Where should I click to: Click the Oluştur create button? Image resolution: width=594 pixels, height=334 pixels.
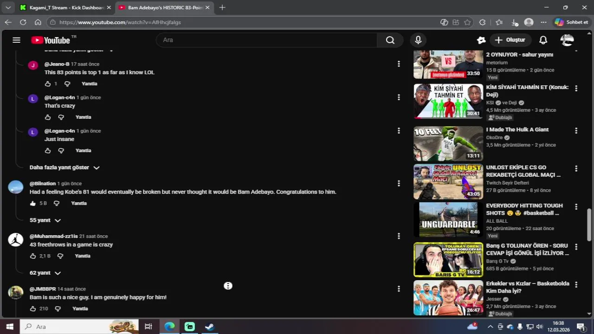pyautogui.click(x=510, y=40)
